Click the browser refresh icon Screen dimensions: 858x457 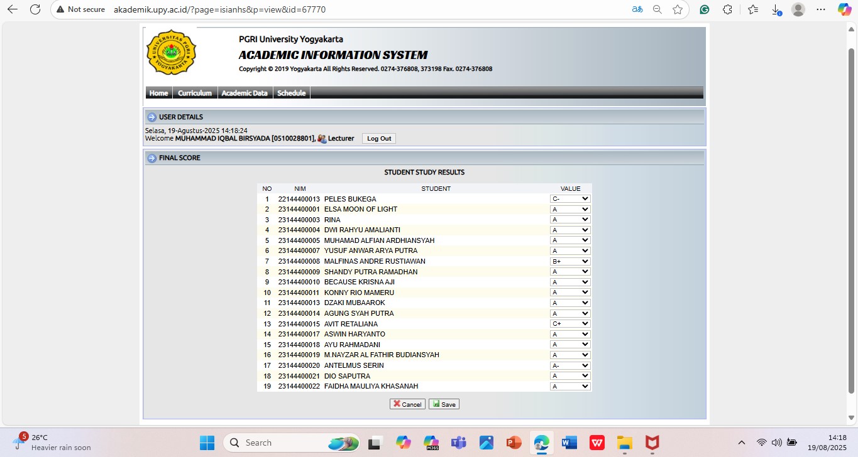pos(35,9)
